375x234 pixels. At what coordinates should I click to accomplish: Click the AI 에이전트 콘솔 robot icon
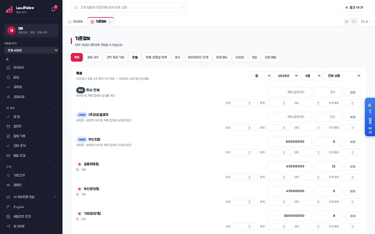tap(8, 197)
